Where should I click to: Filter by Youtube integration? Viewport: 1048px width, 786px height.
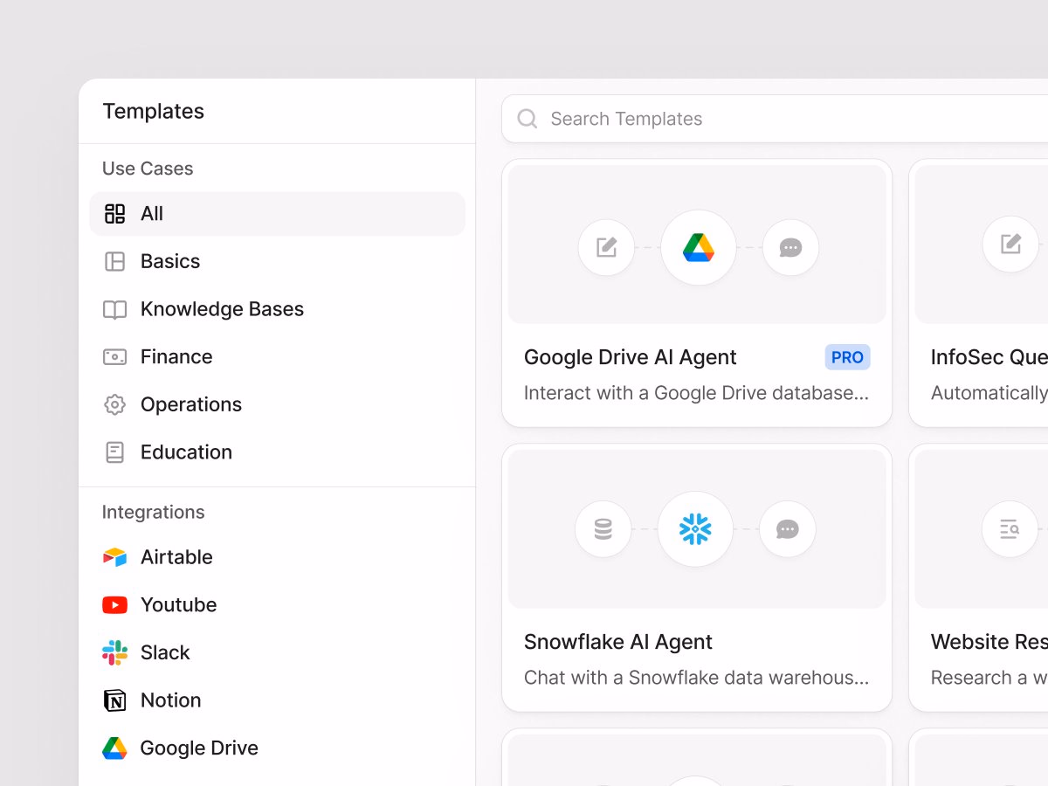[278, 604]
